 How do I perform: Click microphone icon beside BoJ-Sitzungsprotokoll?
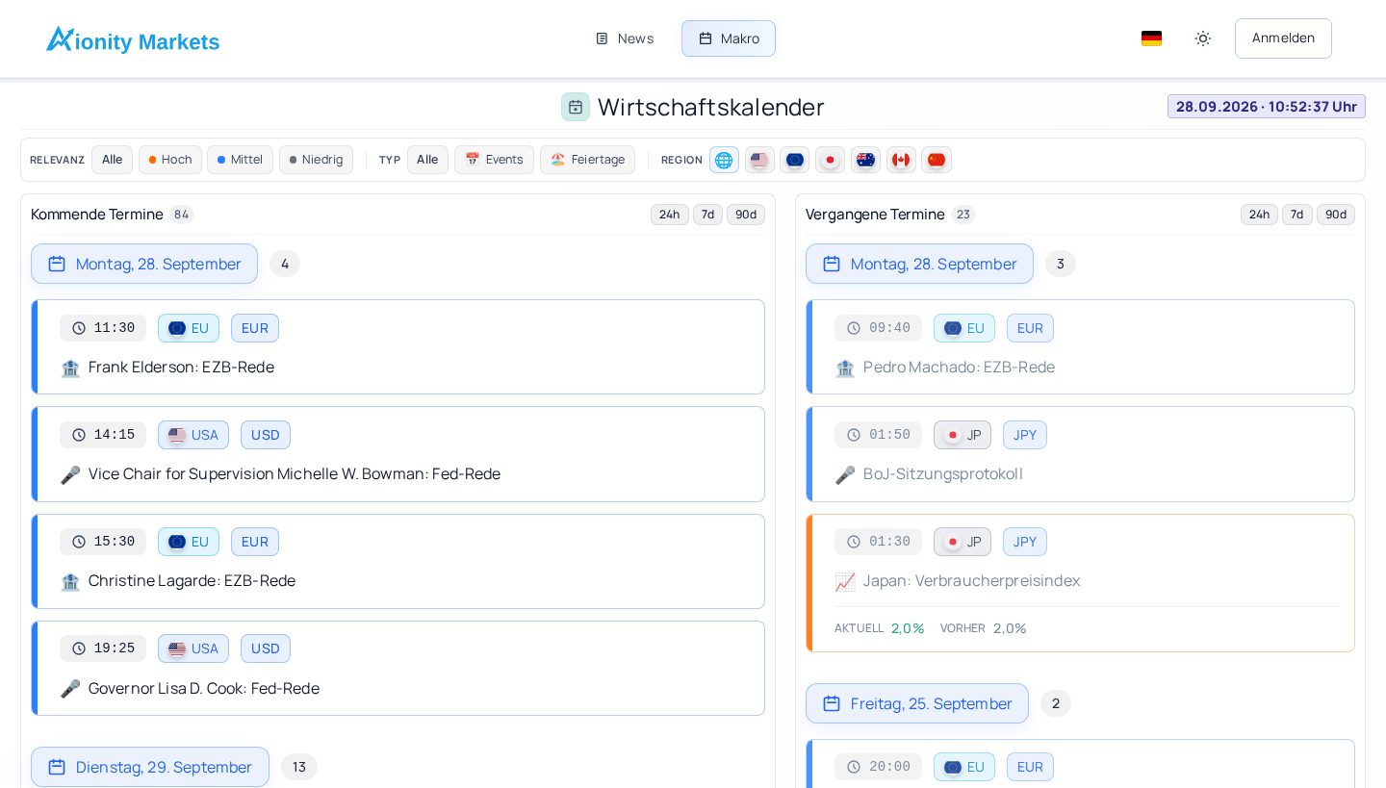[x=845, y=474]
